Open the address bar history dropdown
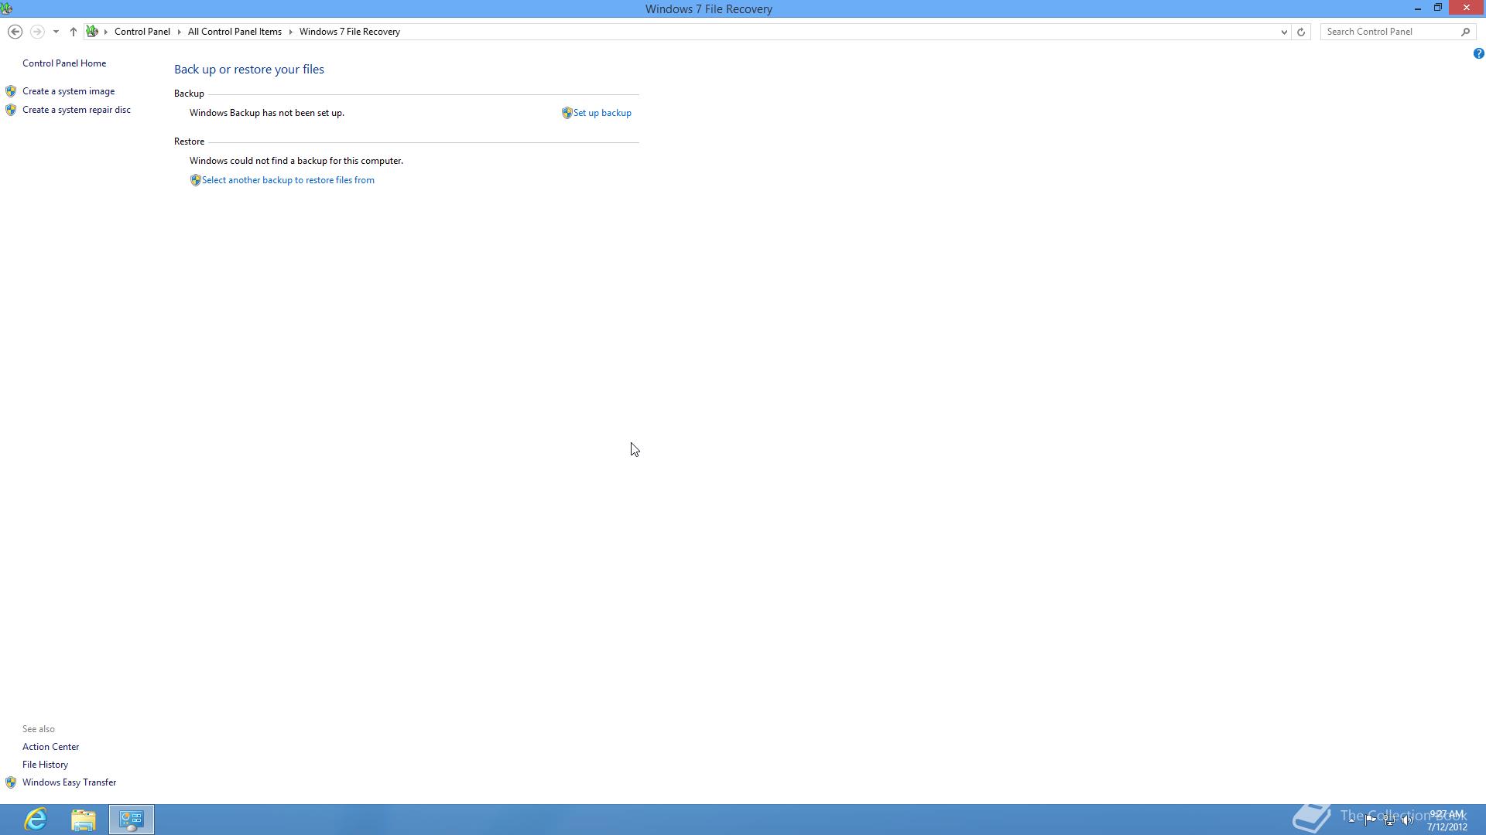 pyautogui.click(x=1284, y=32)
